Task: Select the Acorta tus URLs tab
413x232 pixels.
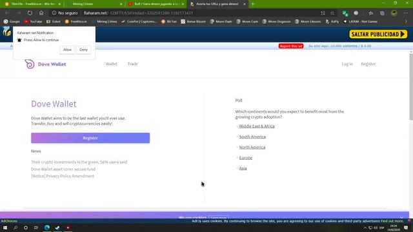Action: click(x=217, y=4)
